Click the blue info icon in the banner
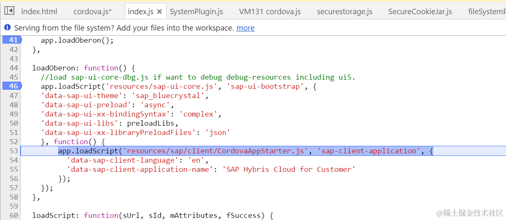This screenshot has width=506, height=220. (8, 28)
